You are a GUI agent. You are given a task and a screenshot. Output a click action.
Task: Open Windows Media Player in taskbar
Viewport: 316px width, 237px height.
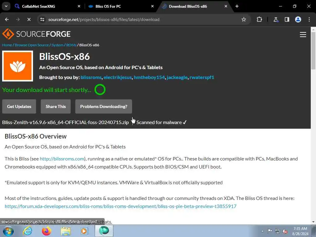[x=84, y=231]
